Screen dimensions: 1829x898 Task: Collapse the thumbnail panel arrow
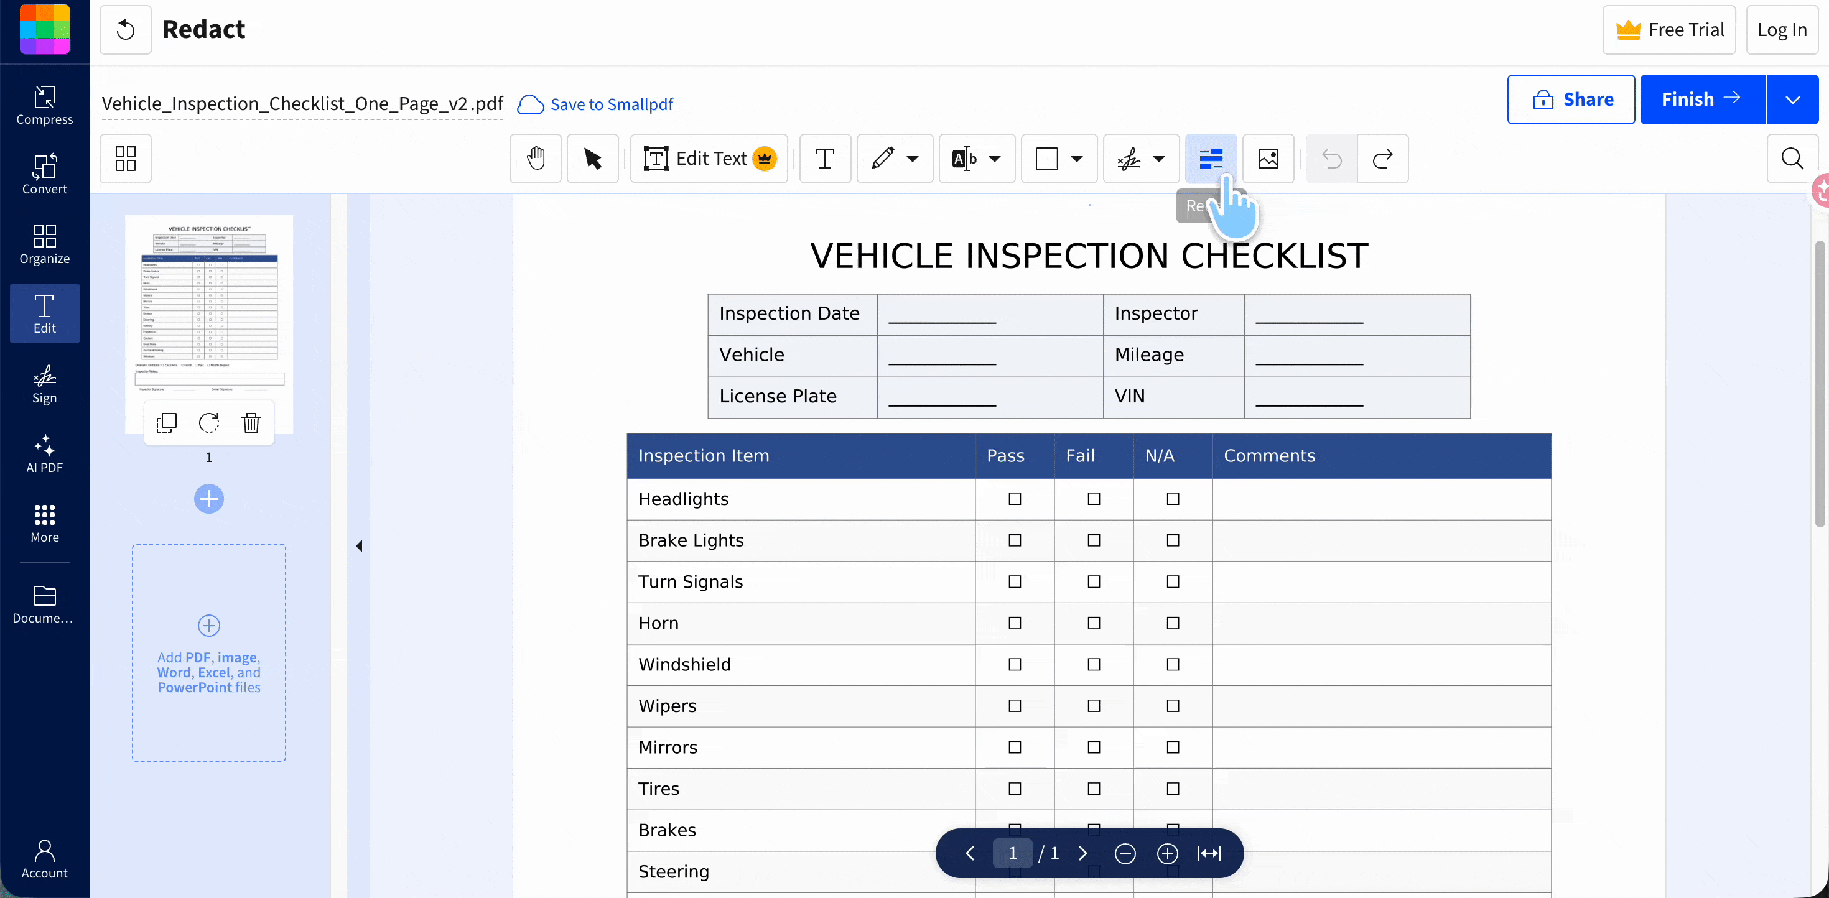pos(360,546)
